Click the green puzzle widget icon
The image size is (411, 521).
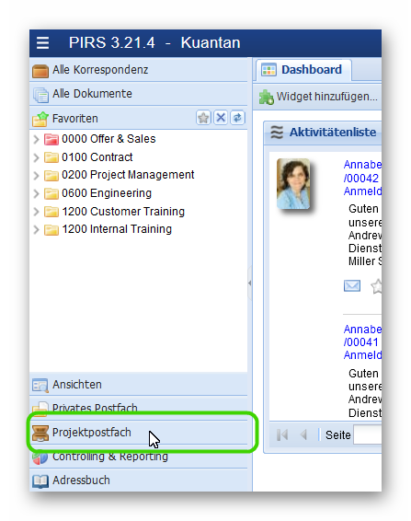tap(267, 97)
